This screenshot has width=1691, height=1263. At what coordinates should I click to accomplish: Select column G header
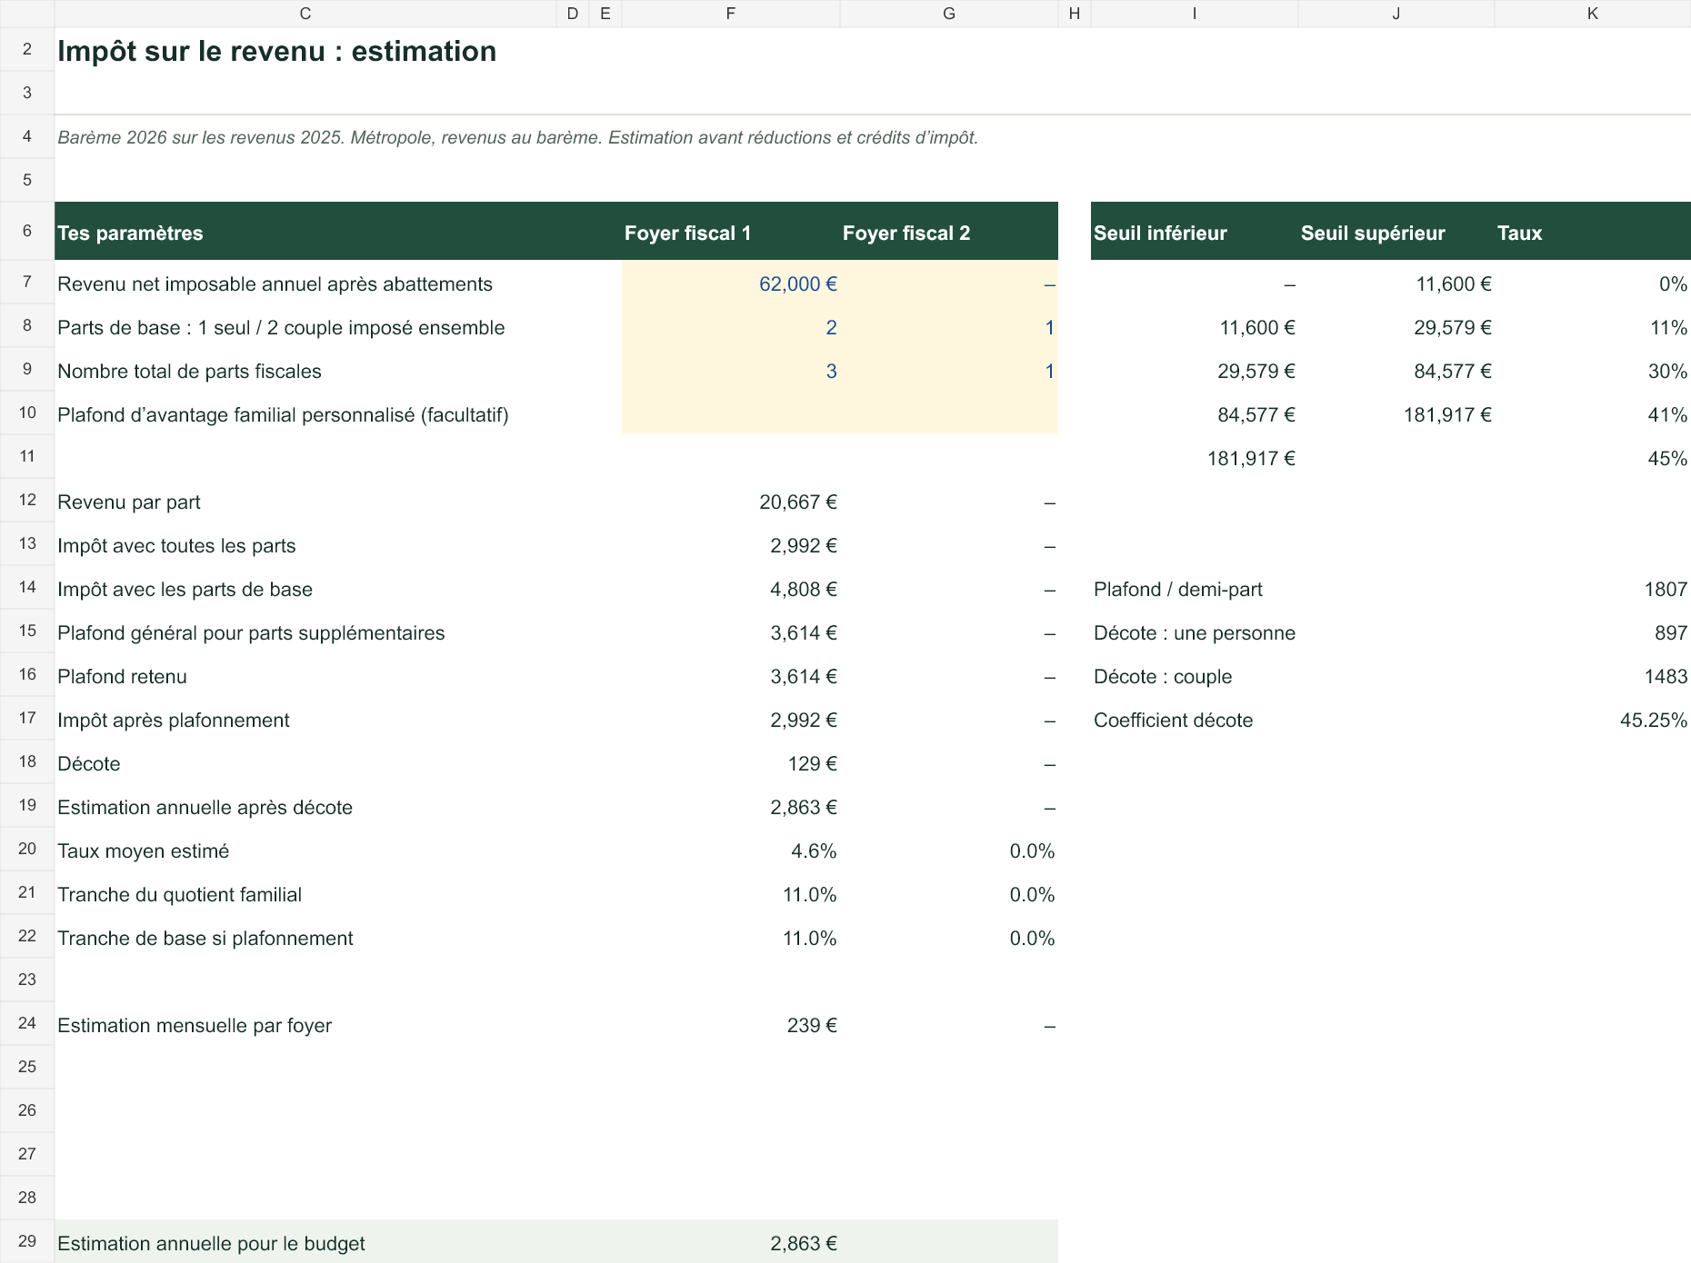coord(949,14)
